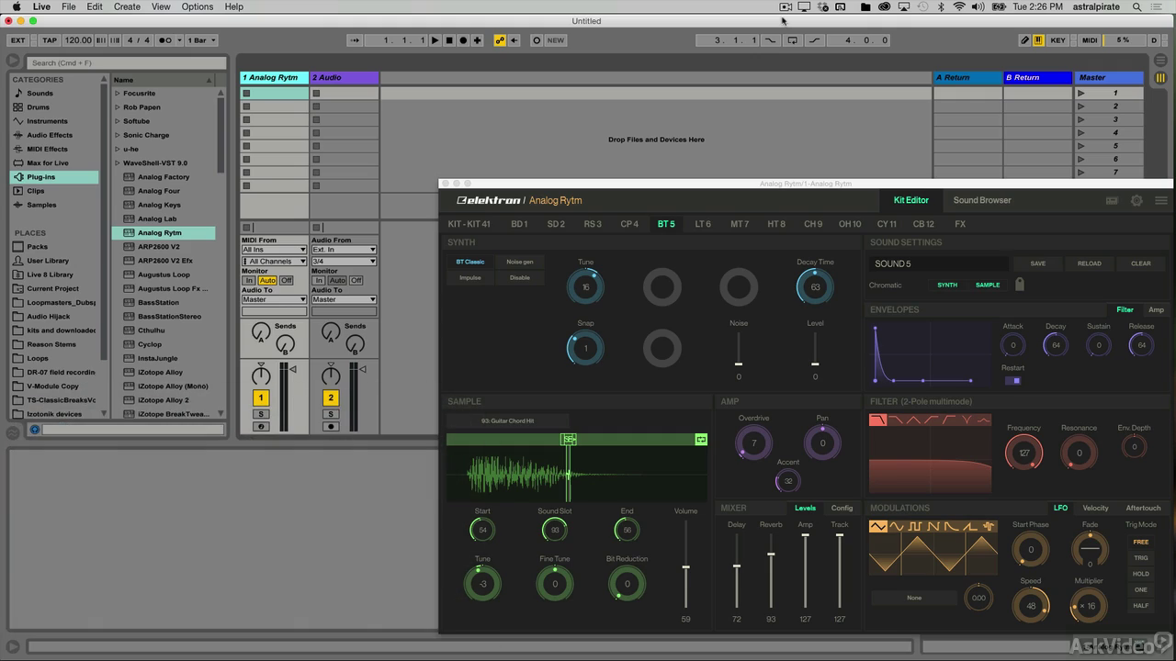Select Noise gen synth machine
1176x661 pixels.
pyautogui.click(x=520, y=262)
